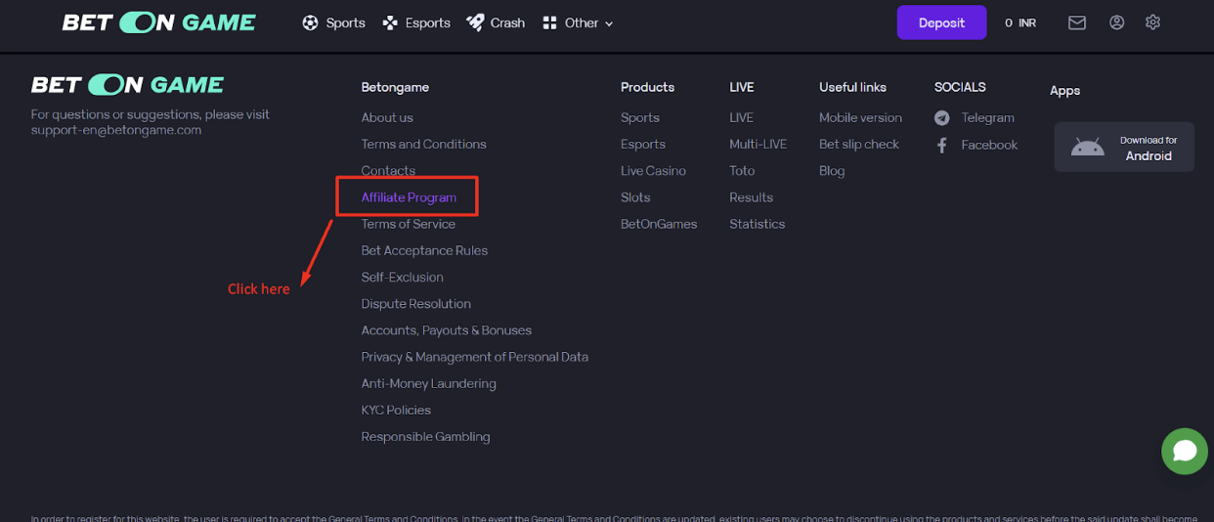Open the Slots link

click(x=635, y=197)
